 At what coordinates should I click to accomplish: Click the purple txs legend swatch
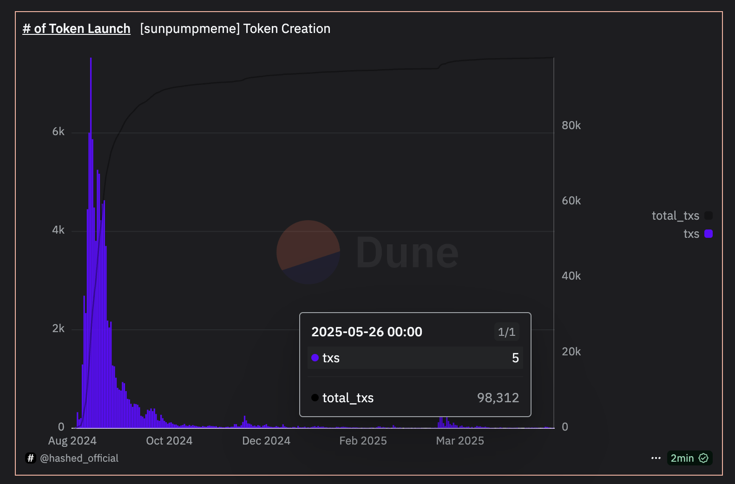pyautogui.click(x=709, y=234)
